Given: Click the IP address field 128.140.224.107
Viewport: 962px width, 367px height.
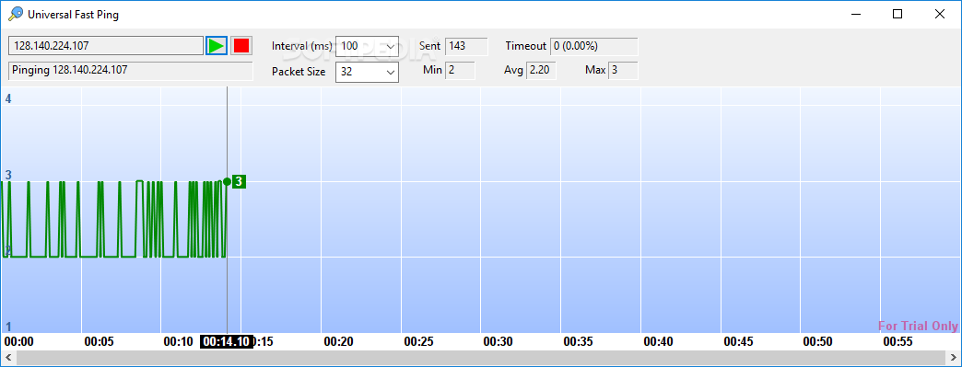Looking at the screenshot, I should pyautogui.click(x=106, y=45).
